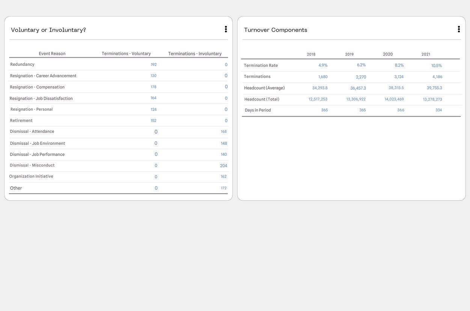The height and width of the screenshot is (311, 470).
Task: Click the 10.5% termination rate for 2021
Action: (x=436, y=65)
